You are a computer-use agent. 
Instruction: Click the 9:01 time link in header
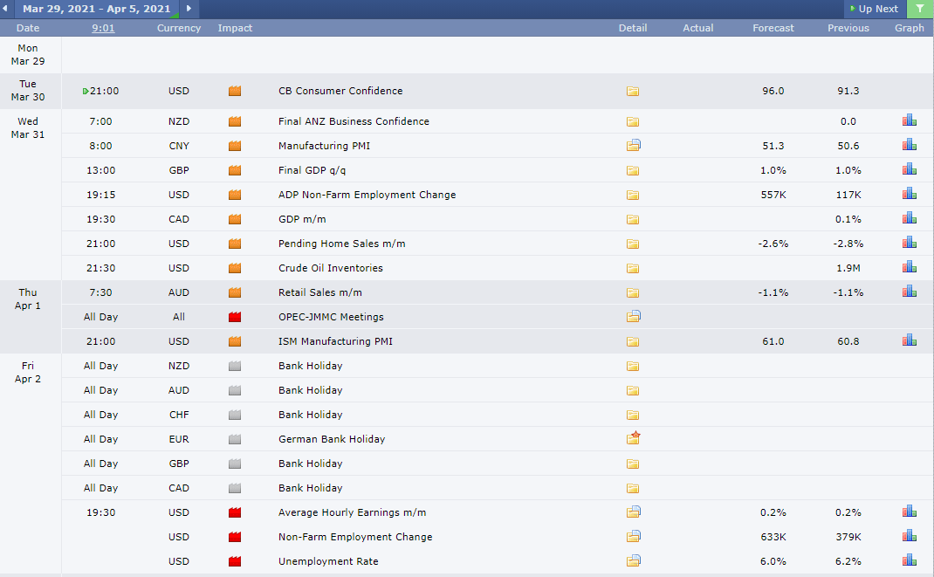(103, 28)
